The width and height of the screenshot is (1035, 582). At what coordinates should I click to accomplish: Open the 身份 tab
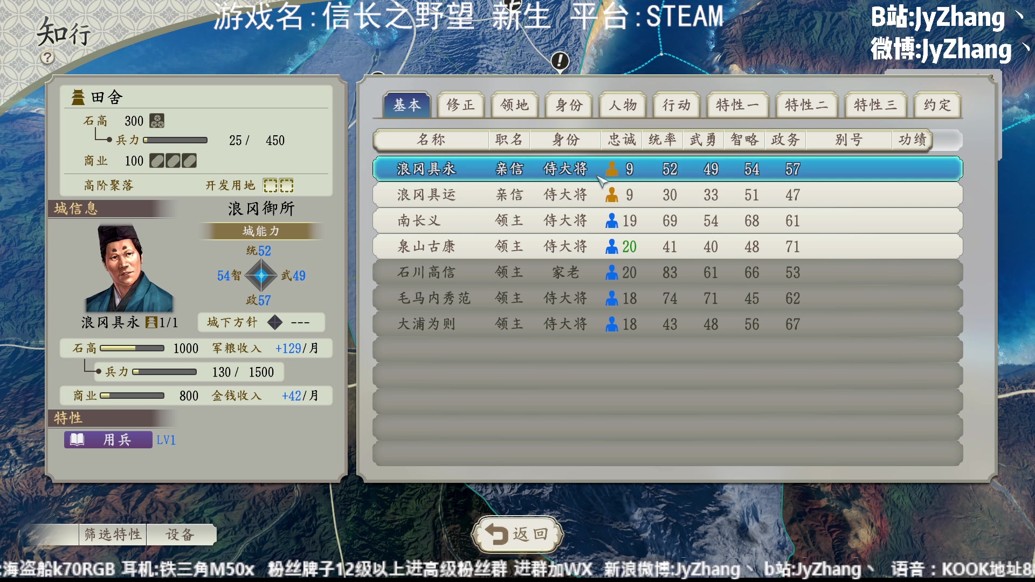[569, 105]
